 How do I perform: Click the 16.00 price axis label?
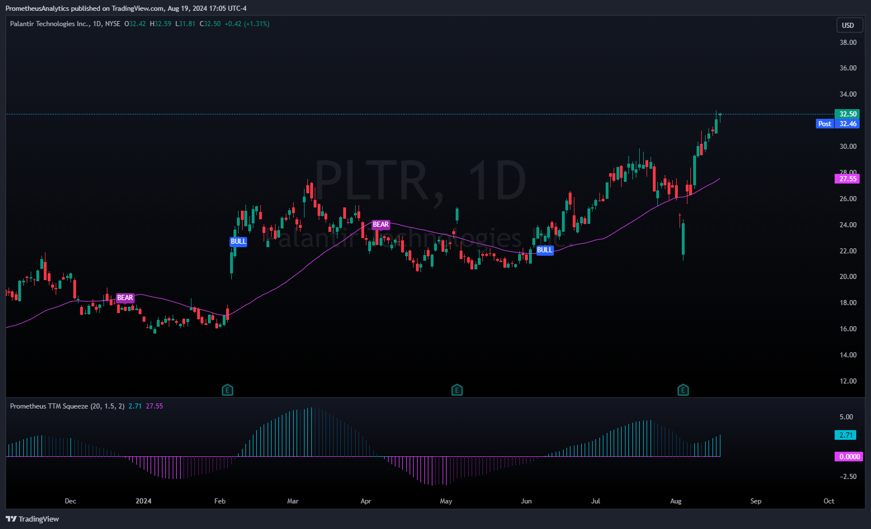click(x=848, y=329)
